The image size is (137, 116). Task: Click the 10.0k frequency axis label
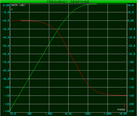click(68, 114)
